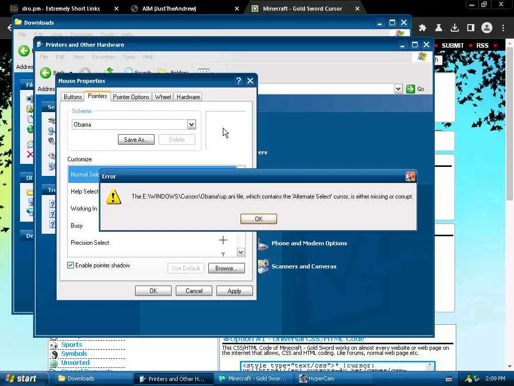Click Go button in address bar
The height and width of the screenshot is (386, 514).
click(x=415, y=89)
